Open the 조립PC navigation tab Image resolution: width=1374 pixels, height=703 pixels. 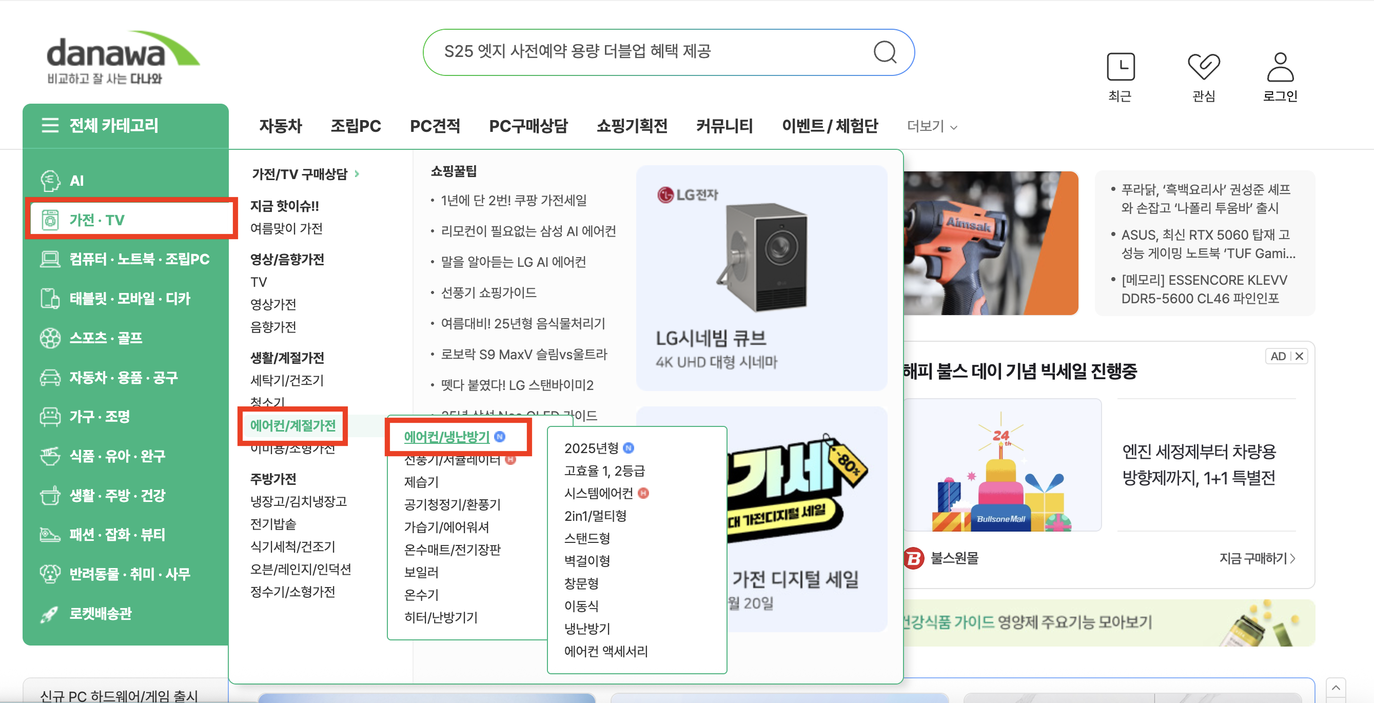[x=355, y=126]
